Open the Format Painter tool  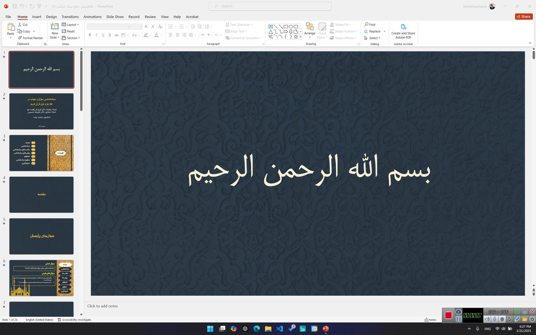[x=30, y=38]
